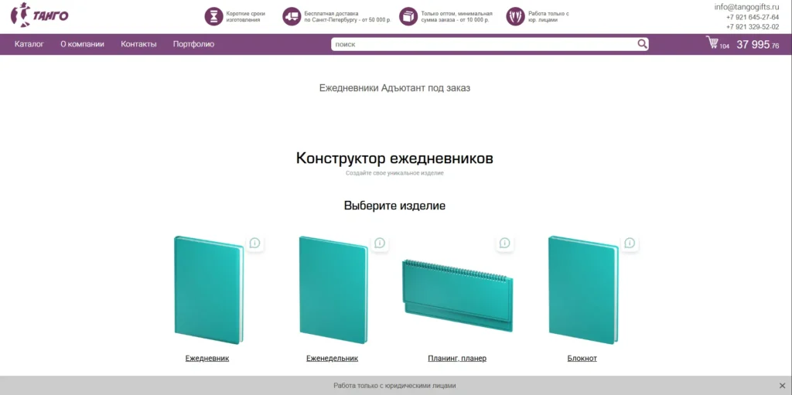The image size is (792, 395).
Task: Open the shopping cart icon
Action: (712, 43)
